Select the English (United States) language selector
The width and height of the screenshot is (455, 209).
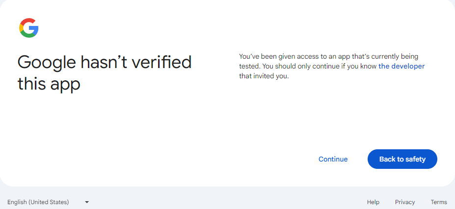(x=48, y=202)
